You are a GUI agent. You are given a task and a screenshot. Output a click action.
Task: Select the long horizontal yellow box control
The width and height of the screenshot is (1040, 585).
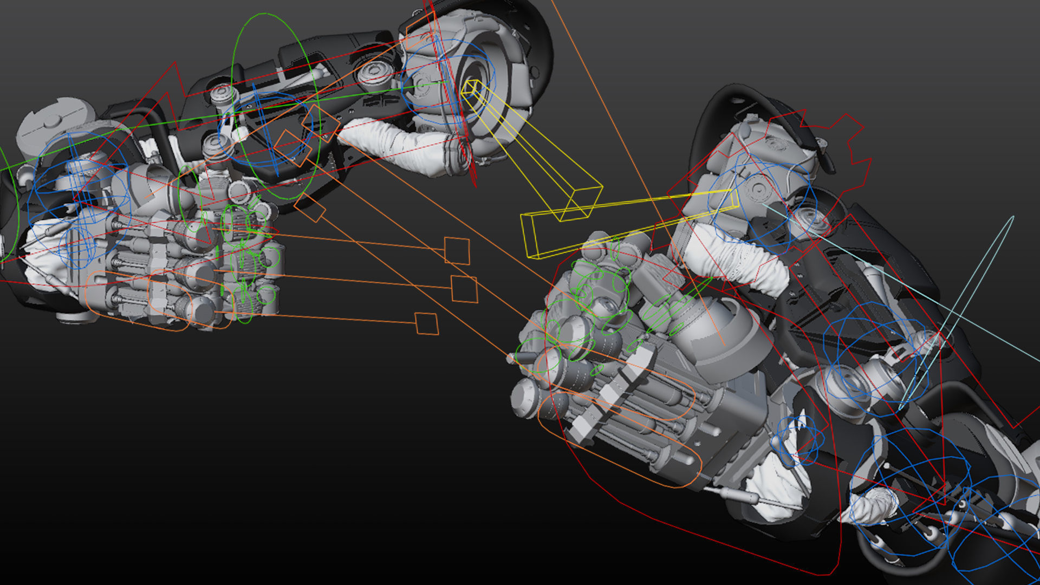tap(628, 223)
